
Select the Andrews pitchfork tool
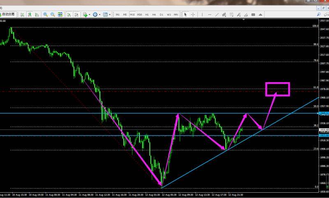coord(239,14)
